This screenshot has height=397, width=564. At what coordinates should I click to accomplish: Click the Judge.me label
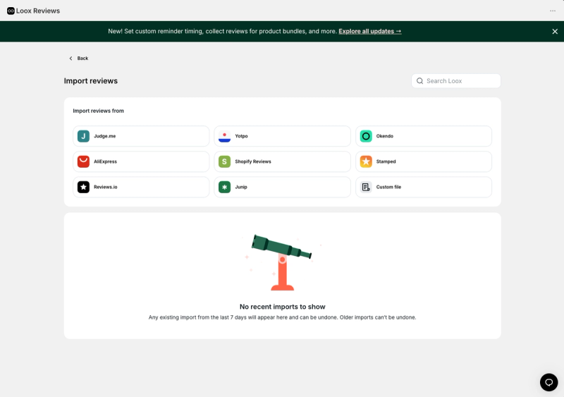click(104, 136)
